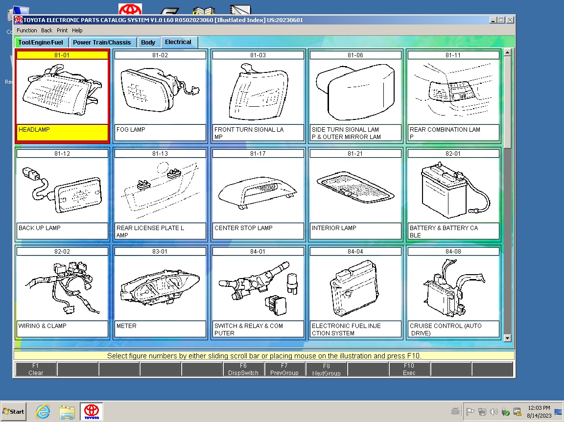Open Windows Explorer from the taskbar
Screen dimensions: 564x422
(x=67, y=412)
